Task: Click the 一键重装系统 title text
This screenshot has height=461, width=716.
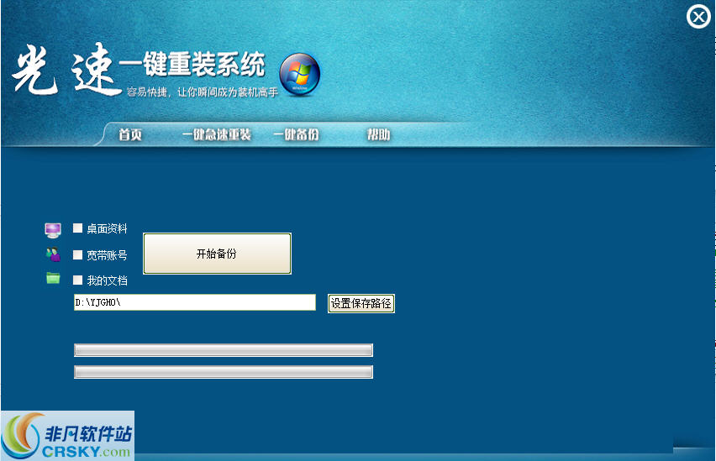Action: (192, 64)
